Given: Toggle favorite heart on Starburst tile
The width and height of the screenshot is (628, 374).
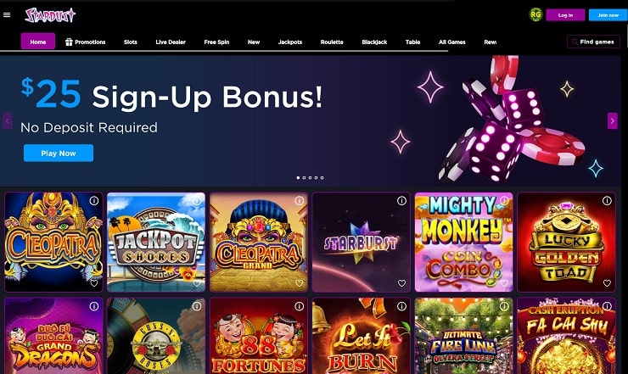Looking at the screenshot, I should [401, 283].
